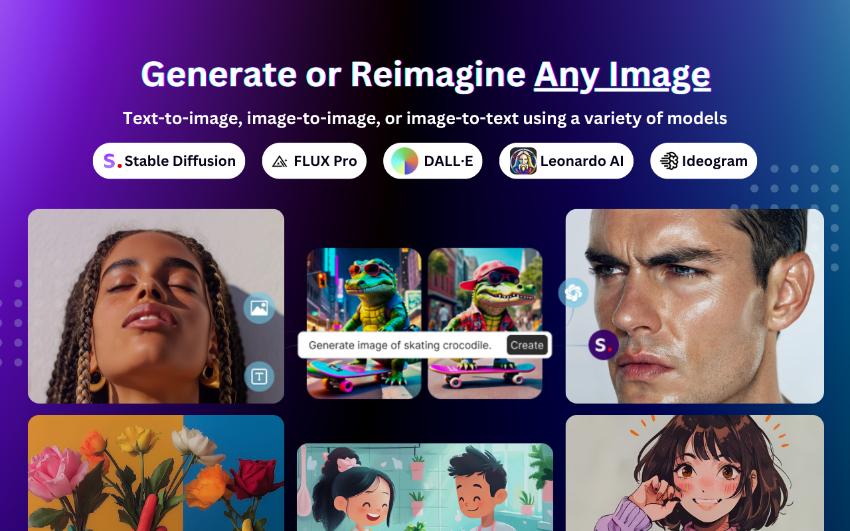Click the OpenAI swirl icon beside man portrait
850x531 pixels.
point(573,292)
